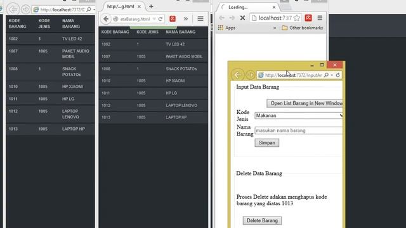Viewport: 406px width, 228px height.
Task: Click Open List Barang in New Window button
Action: (304, 103)
